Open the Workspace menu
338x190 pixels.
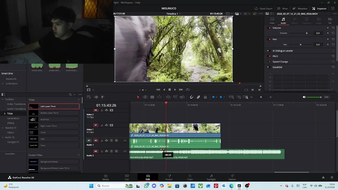[x=127, y=3]
